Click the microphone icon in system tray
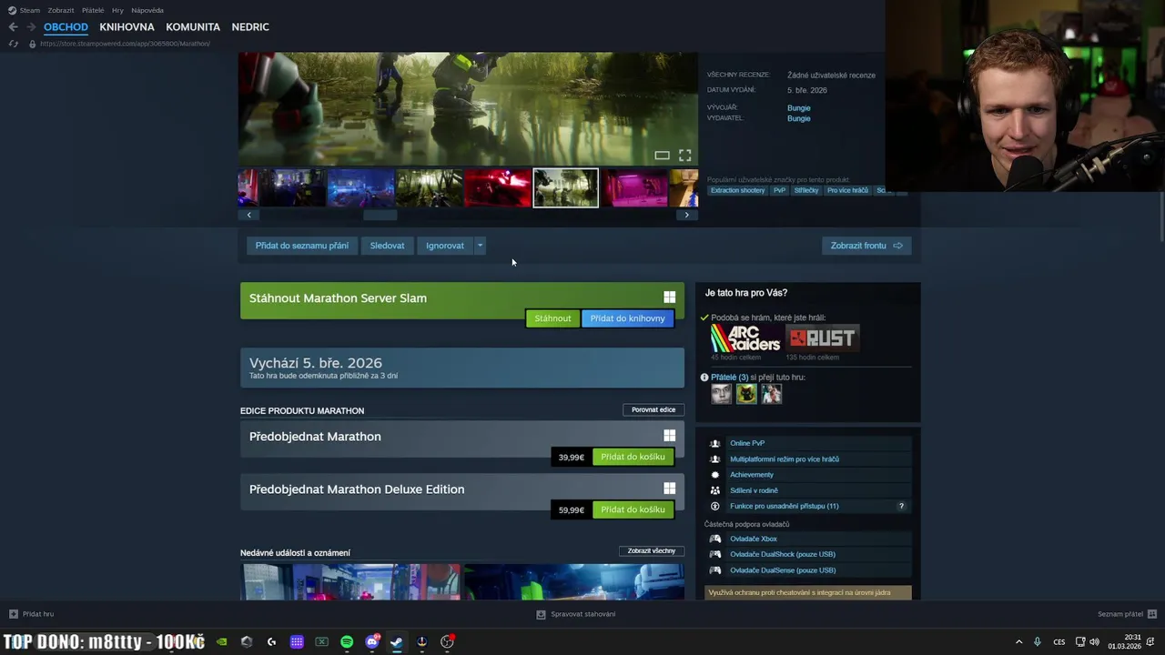This screenshot has height=655, width=1165. pos(1037,642)
